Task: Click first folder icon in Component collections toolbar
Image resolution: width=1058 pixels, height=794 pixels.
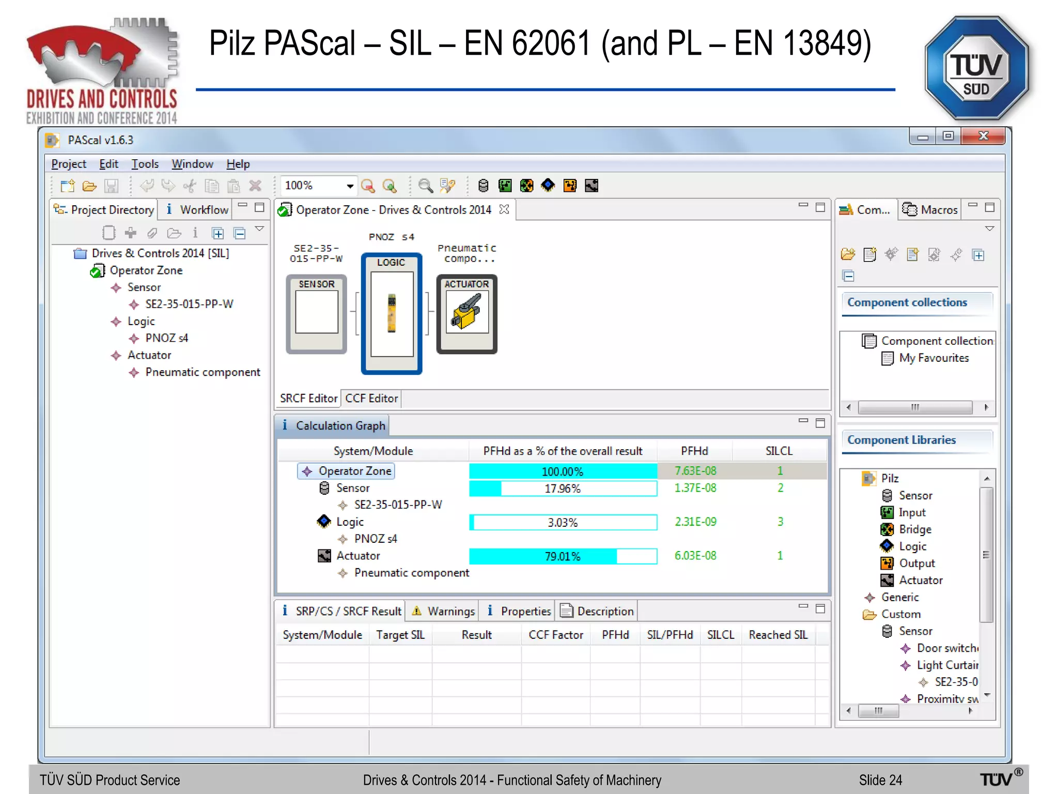Action: tap(848, 254)
